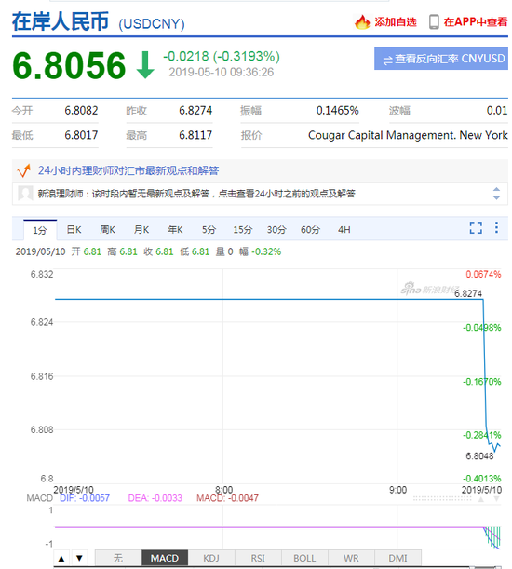Click the chart time range slider below 9:00
Viewport: 512px width, 569px height.
pyautogui.click(x=442, y=499)
